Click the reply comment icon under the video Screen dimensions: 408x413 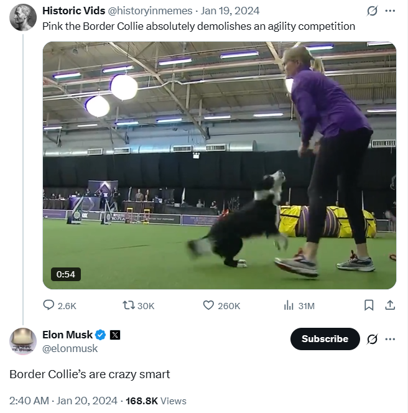click(49, 305)
